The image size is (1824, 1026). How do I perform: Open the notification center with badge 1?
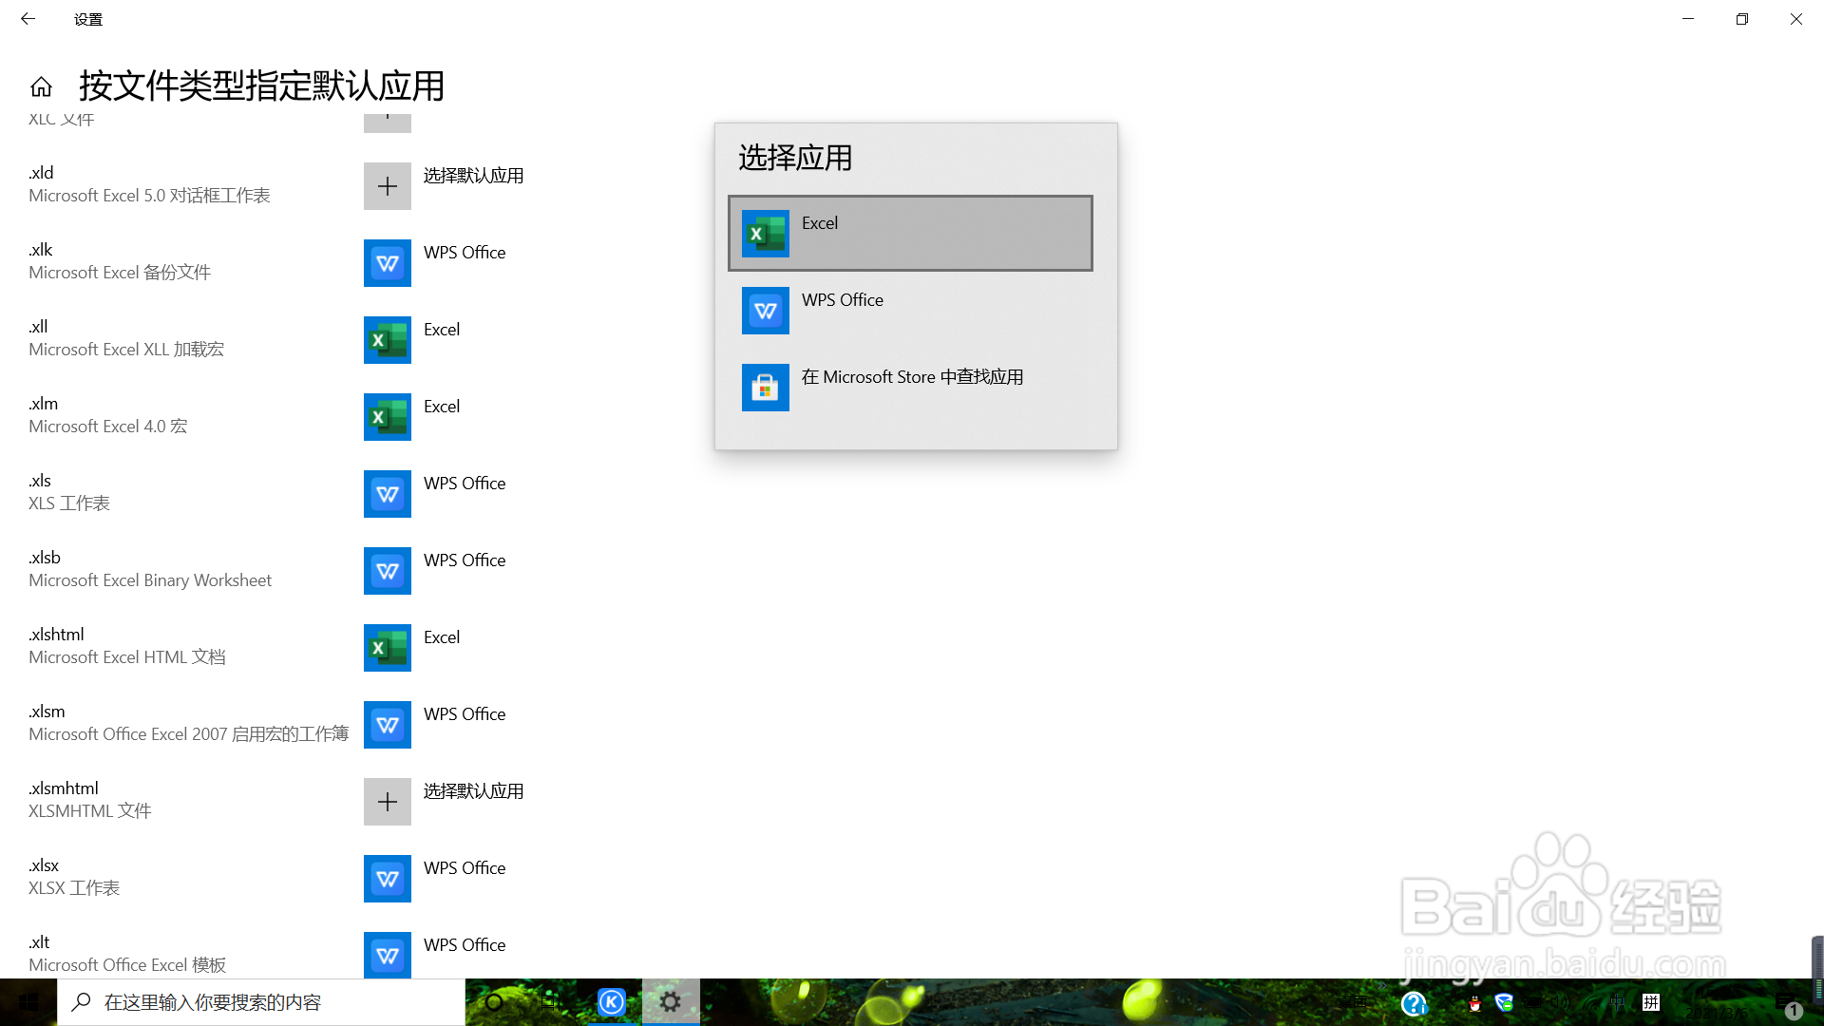tap(1790, 1006)
